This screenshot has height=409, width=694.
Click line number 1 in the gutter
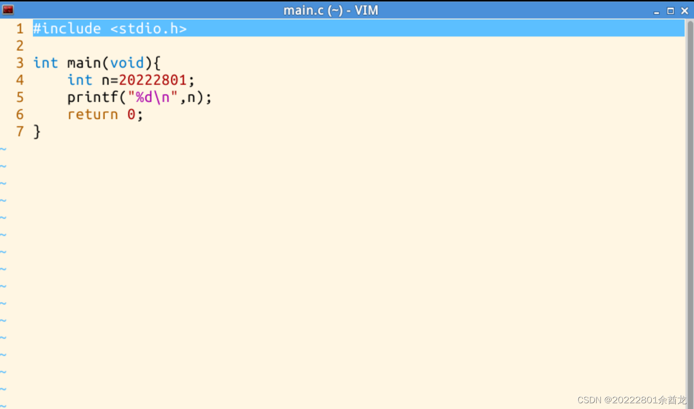(x=20, y=29)
